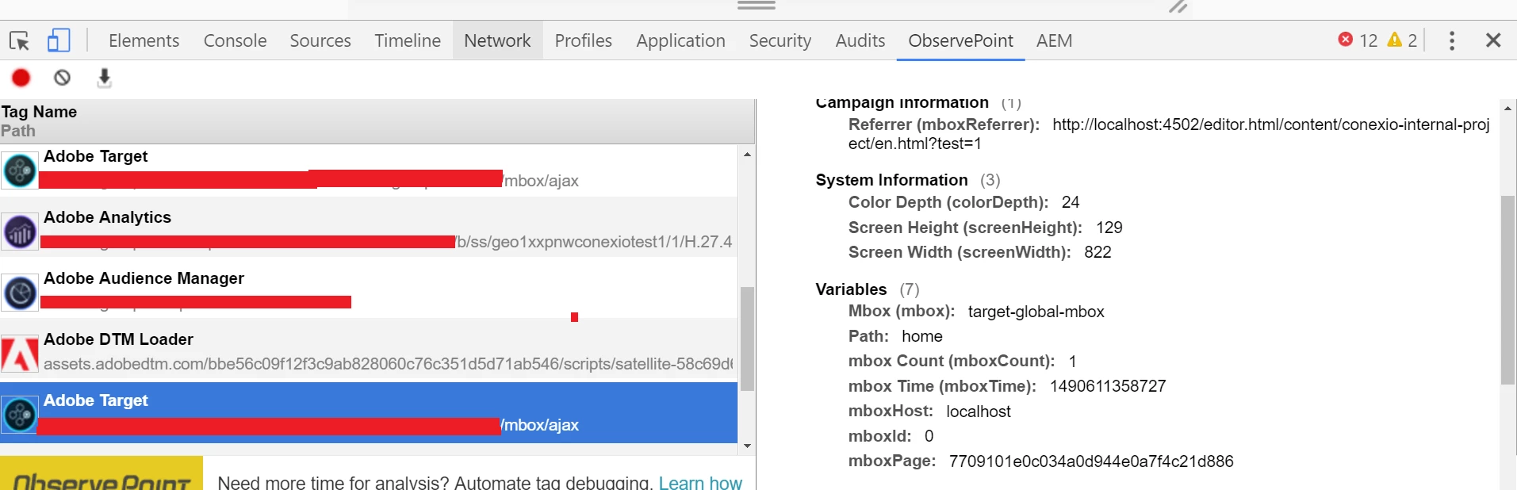Select the Adobe Analytics tag icon

(x=20, y=232)
